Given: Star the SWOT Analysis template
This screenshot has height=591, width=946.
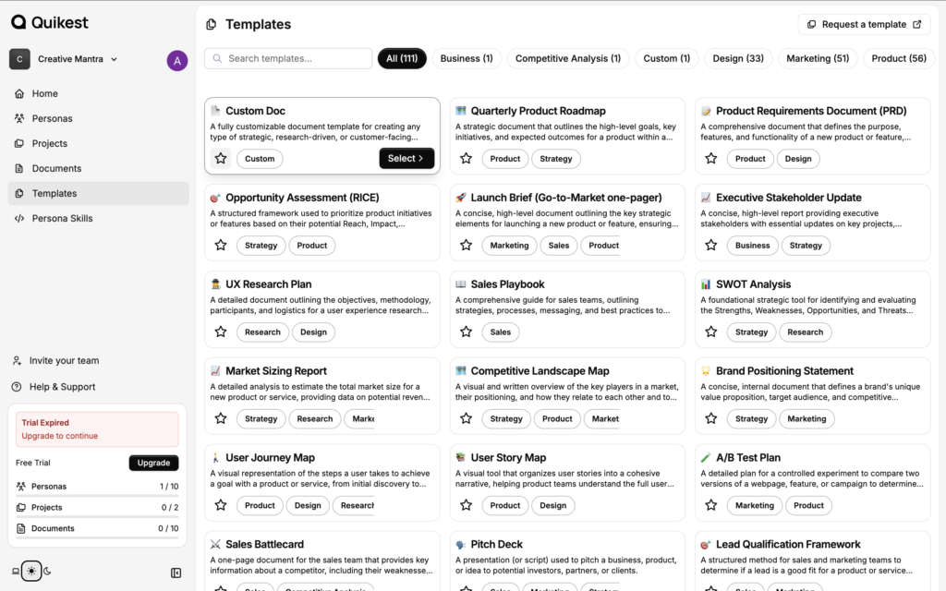Looking at the screenshot, I should pyautogui.click(x=710, y=332).
